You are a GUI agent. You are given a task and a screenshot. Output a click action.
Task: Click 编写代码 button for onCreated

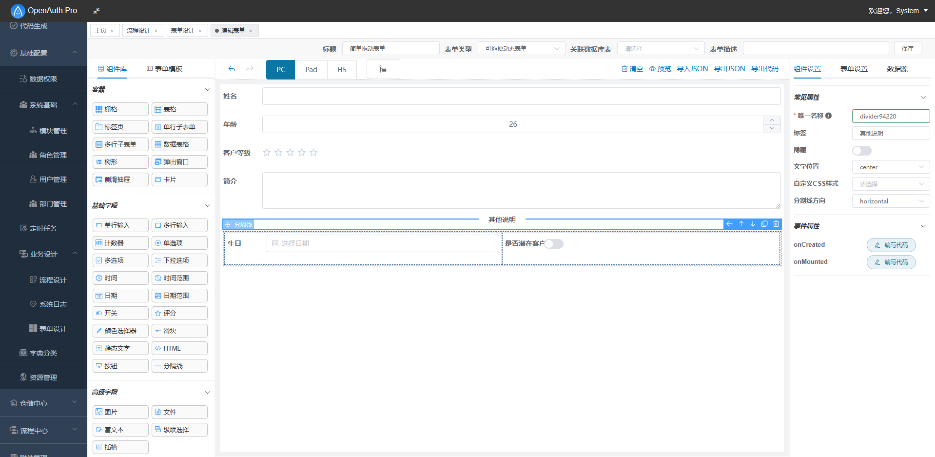click(x=891, y=245)
